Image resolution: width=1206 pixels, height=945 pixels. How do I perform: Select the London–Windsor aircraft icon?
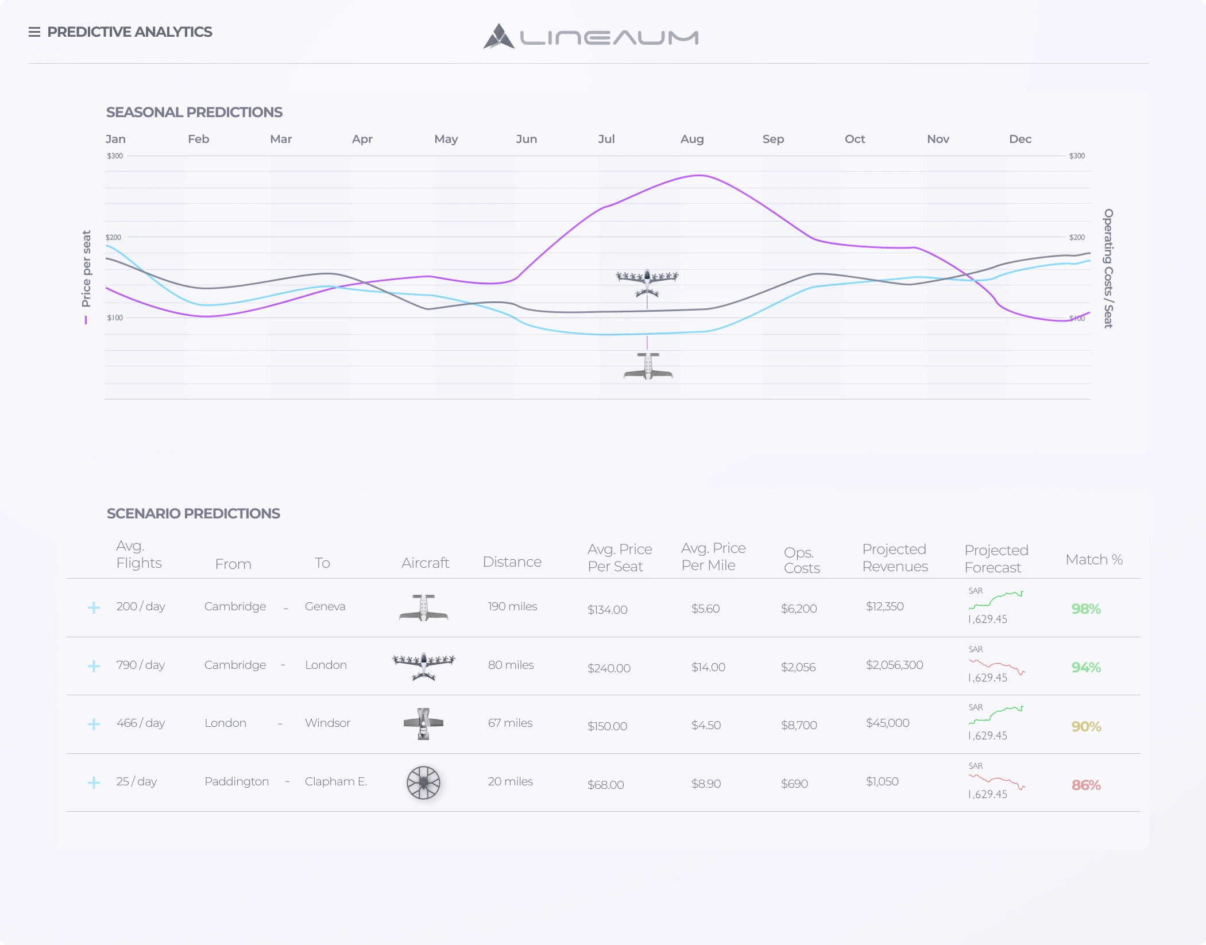(x=424, y=724)
